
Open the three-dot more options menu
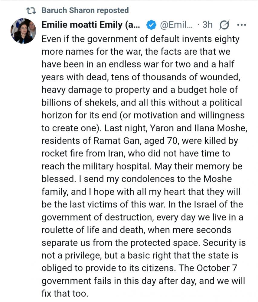(242, 25)
